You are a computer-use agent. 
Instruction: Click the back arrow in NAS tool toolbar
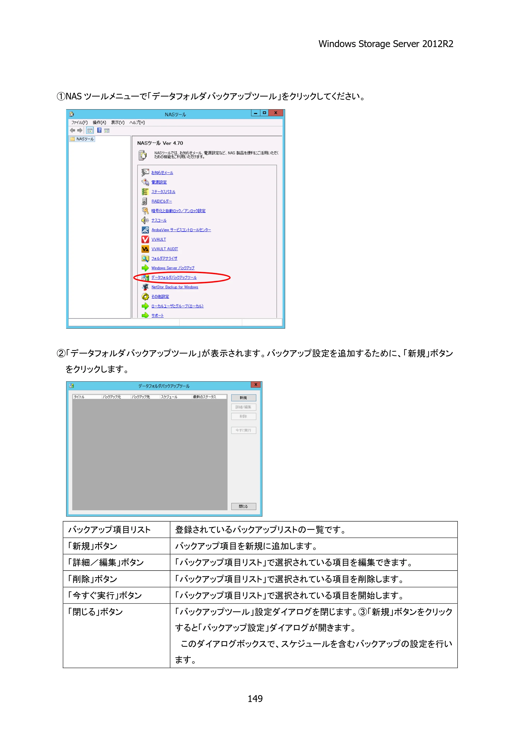[x=72, y=130]
